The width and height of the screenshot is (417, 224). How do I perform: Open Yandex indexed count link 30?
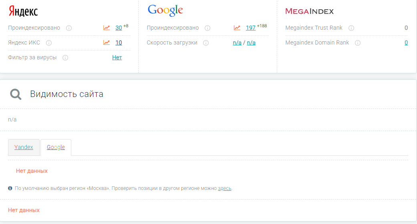119,28
